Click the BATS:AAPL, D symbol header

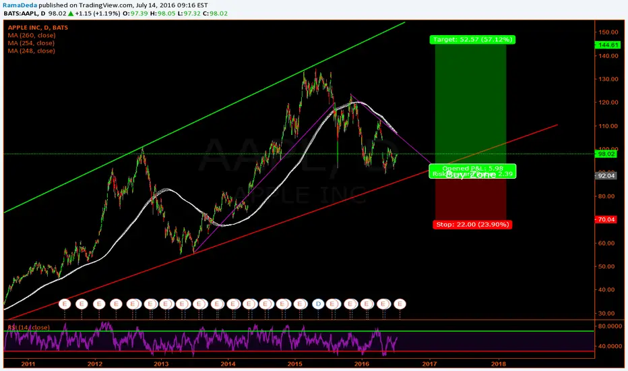[24, 13]
